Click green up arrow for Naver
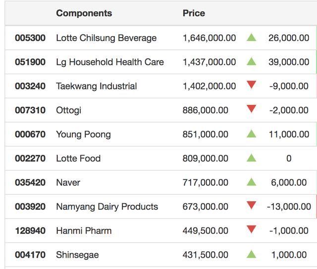Image resolution: width=317 pixels, height=269 pixels. [252, 182]
